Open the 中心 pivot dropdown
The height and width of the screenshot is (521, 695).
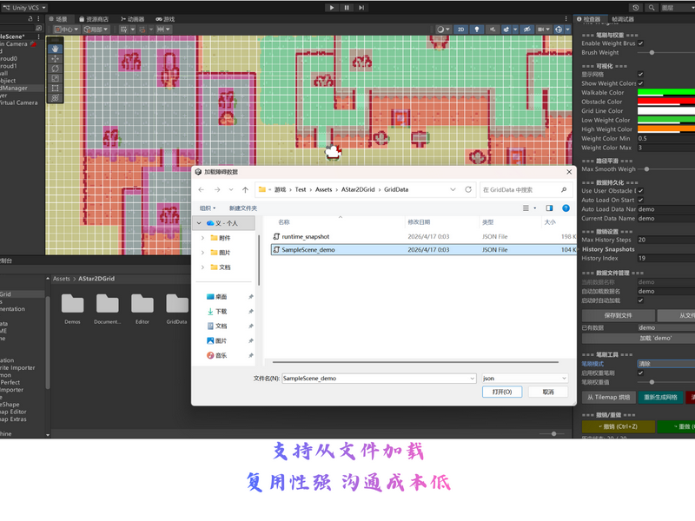tap(67, 30)
